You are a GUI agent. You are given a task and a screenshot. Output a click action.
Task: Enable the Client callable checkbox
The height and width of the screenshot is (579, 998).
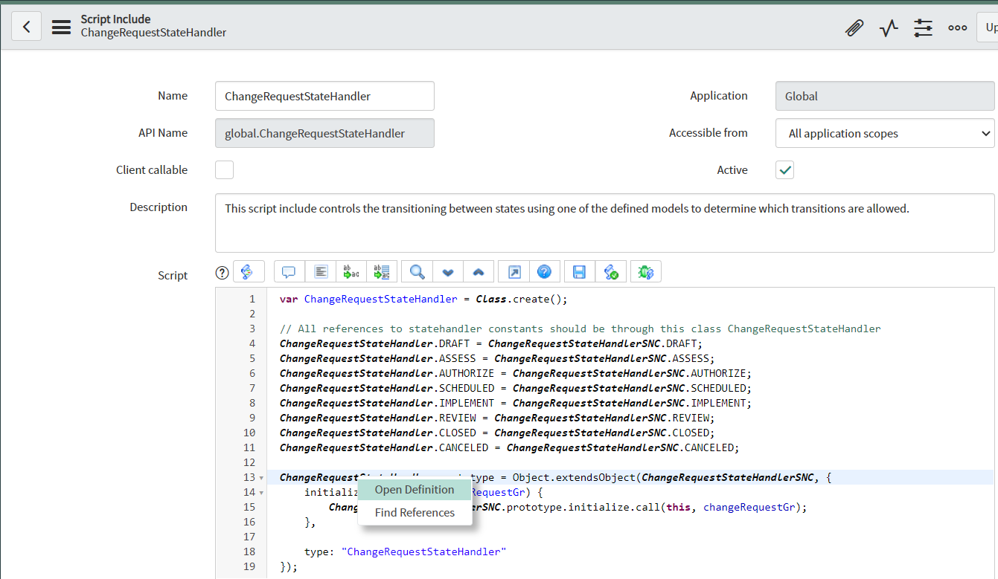point(224,169)
